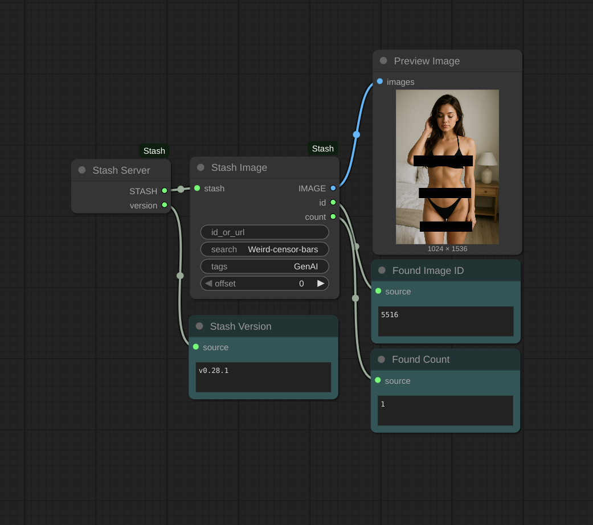Collapse the Found Image ID node
The width and height of the screenshot is (593, 525).
382,270
